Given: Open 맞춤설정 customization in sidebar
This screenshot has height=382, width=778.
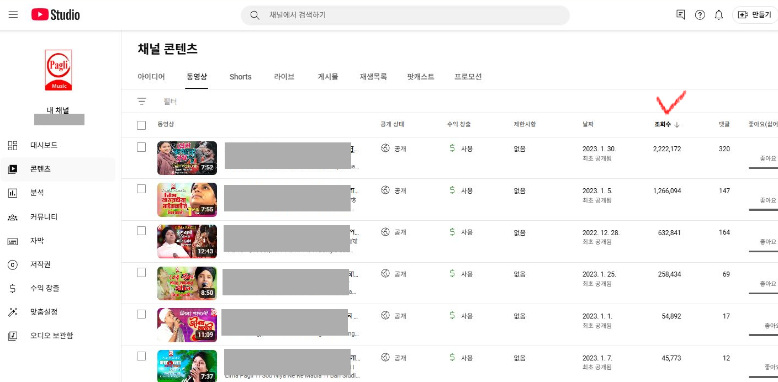Looking at the screenshot, I should pos(44,312).
